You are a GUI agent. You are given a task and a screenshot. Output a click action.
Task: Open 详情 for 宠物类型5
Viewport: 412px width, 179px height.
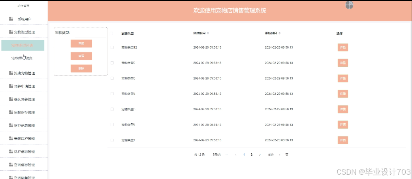342,109
